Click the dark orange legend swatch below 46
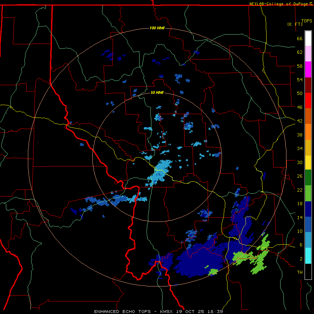Screen dimensions: 314x314 point(308,116)
